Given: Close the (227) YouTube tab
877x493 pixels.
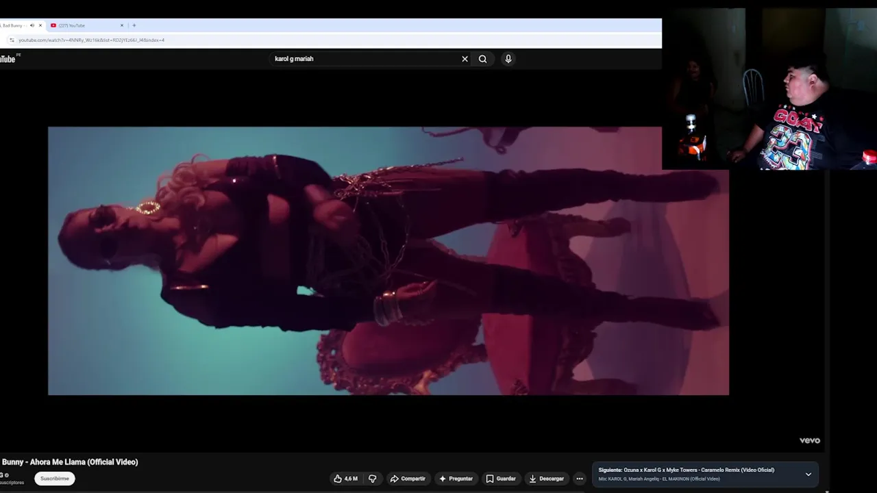Looking at the screenshot, I should 122,25.
